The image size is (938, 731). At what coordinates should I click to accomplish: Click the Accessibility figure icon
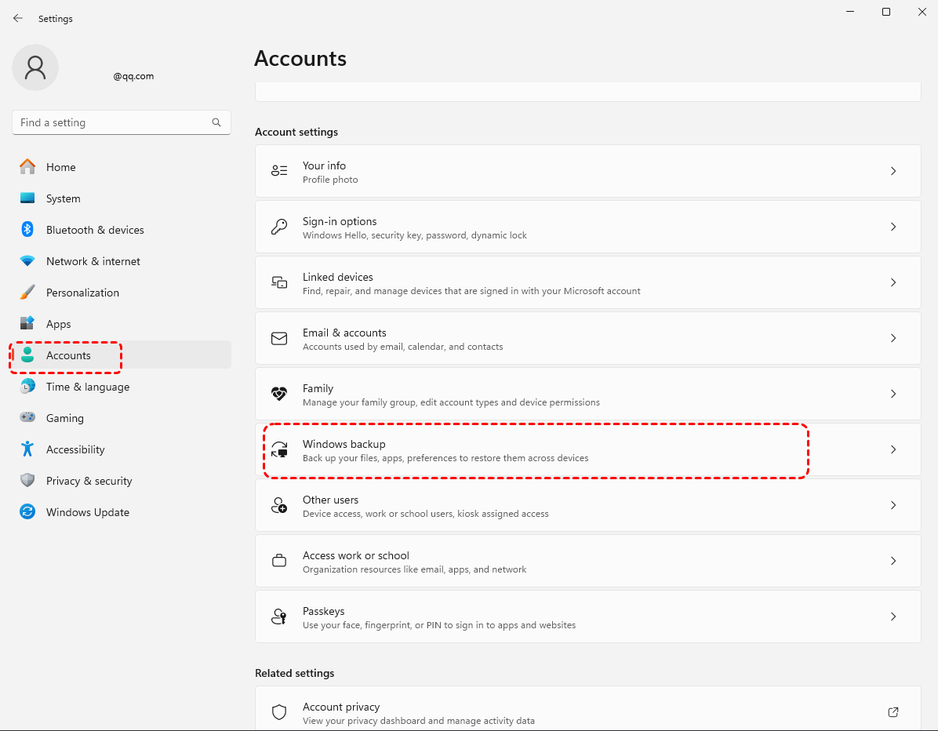tap(27, 449)
